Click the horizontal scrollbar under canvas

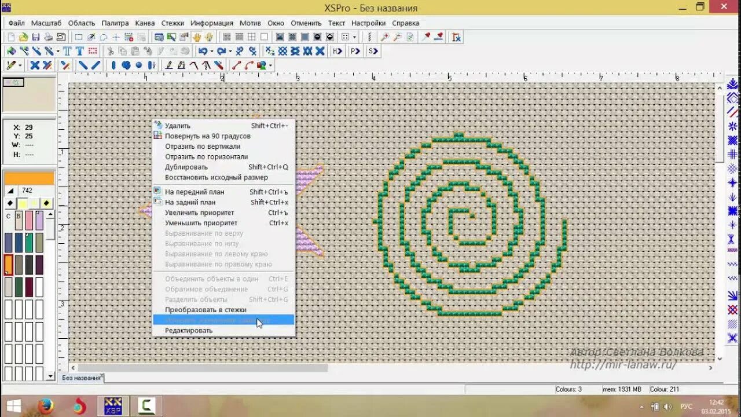pyautogui.click(x=203, y=368)
